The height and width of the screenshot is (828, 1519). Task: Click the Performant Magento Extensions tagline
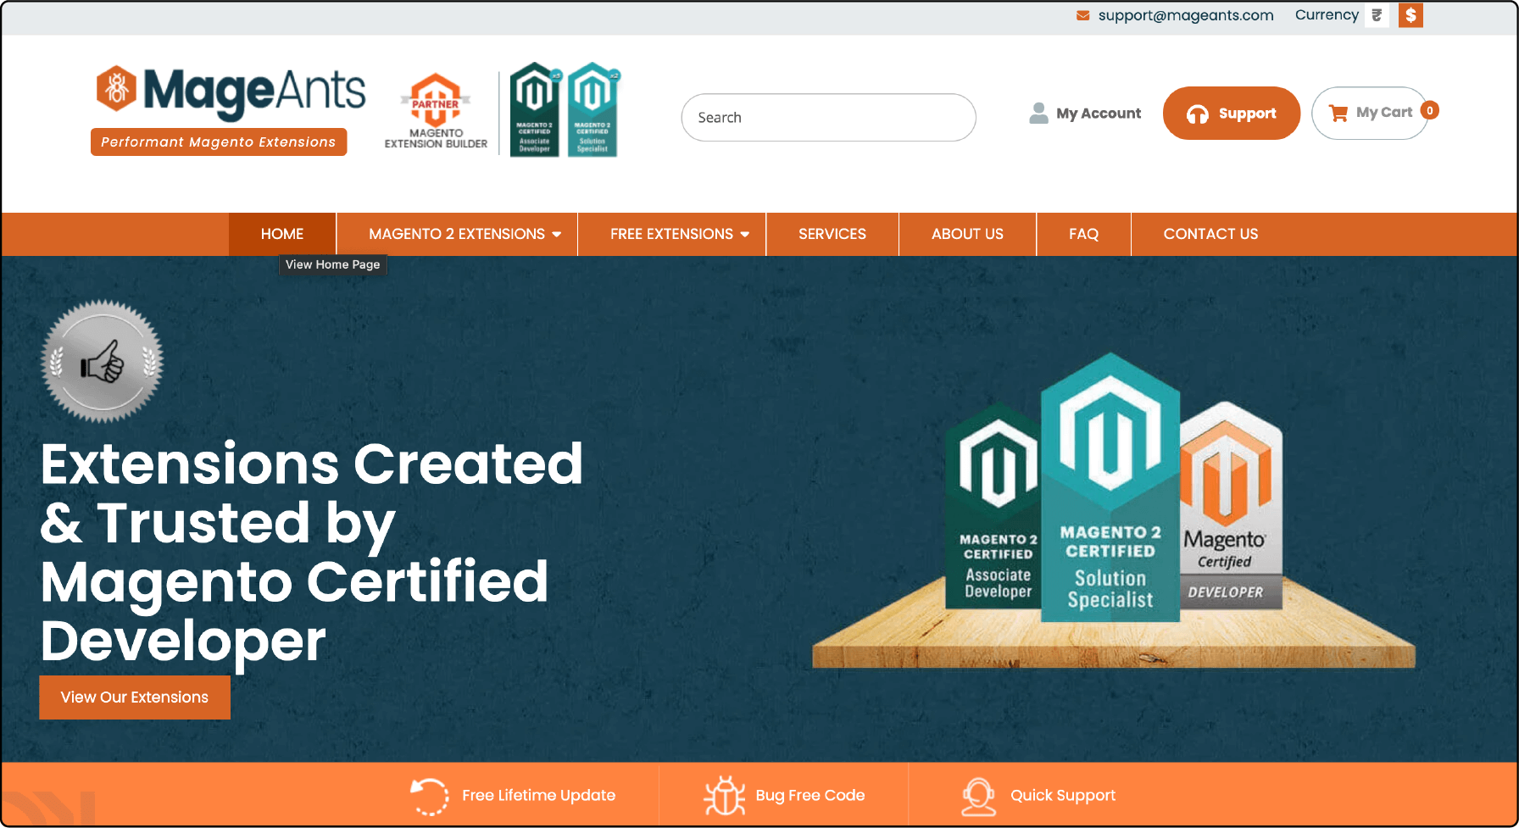coord(219,142)
